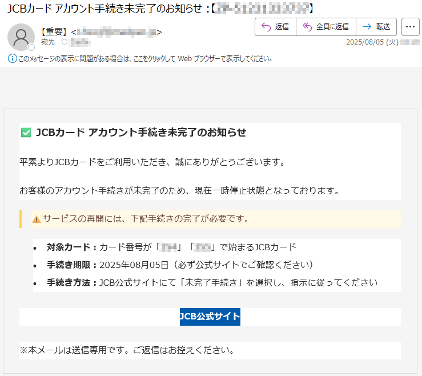422x376 pixels.
Task: Click the greeting line 平素よりJCBカード
Action: point(152,162)
